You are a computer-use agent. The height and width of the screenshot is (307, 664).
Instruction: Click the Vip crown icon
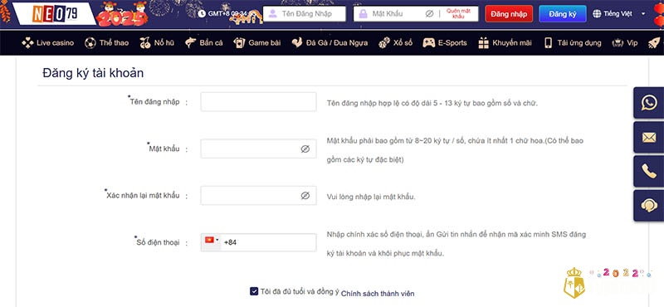(618, 43)
